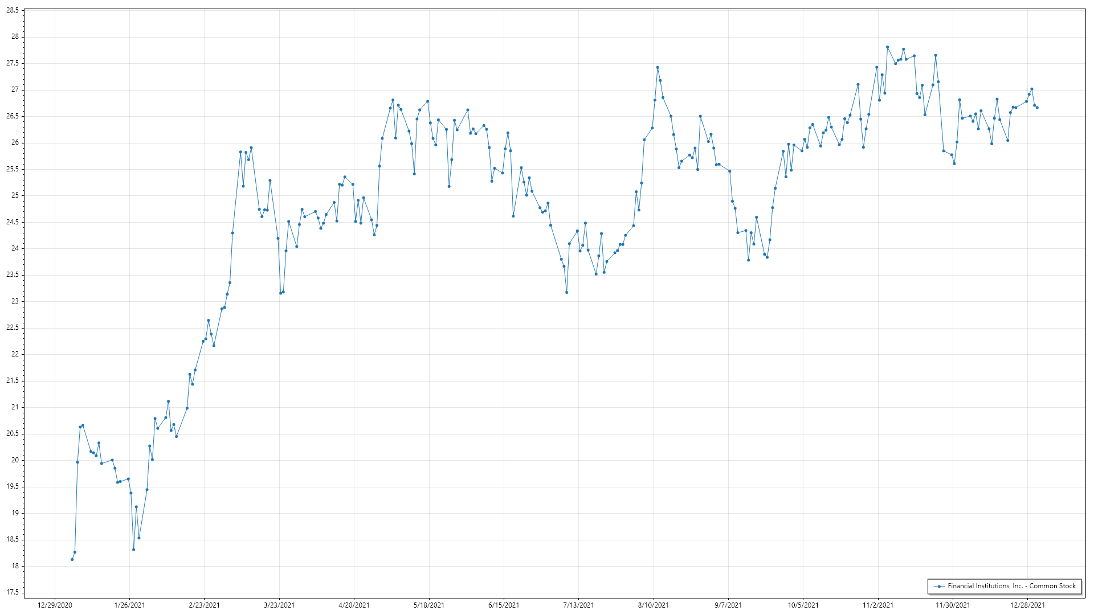
Task: Select the 3/23/2021 date label
Action: tap(279, 605)
